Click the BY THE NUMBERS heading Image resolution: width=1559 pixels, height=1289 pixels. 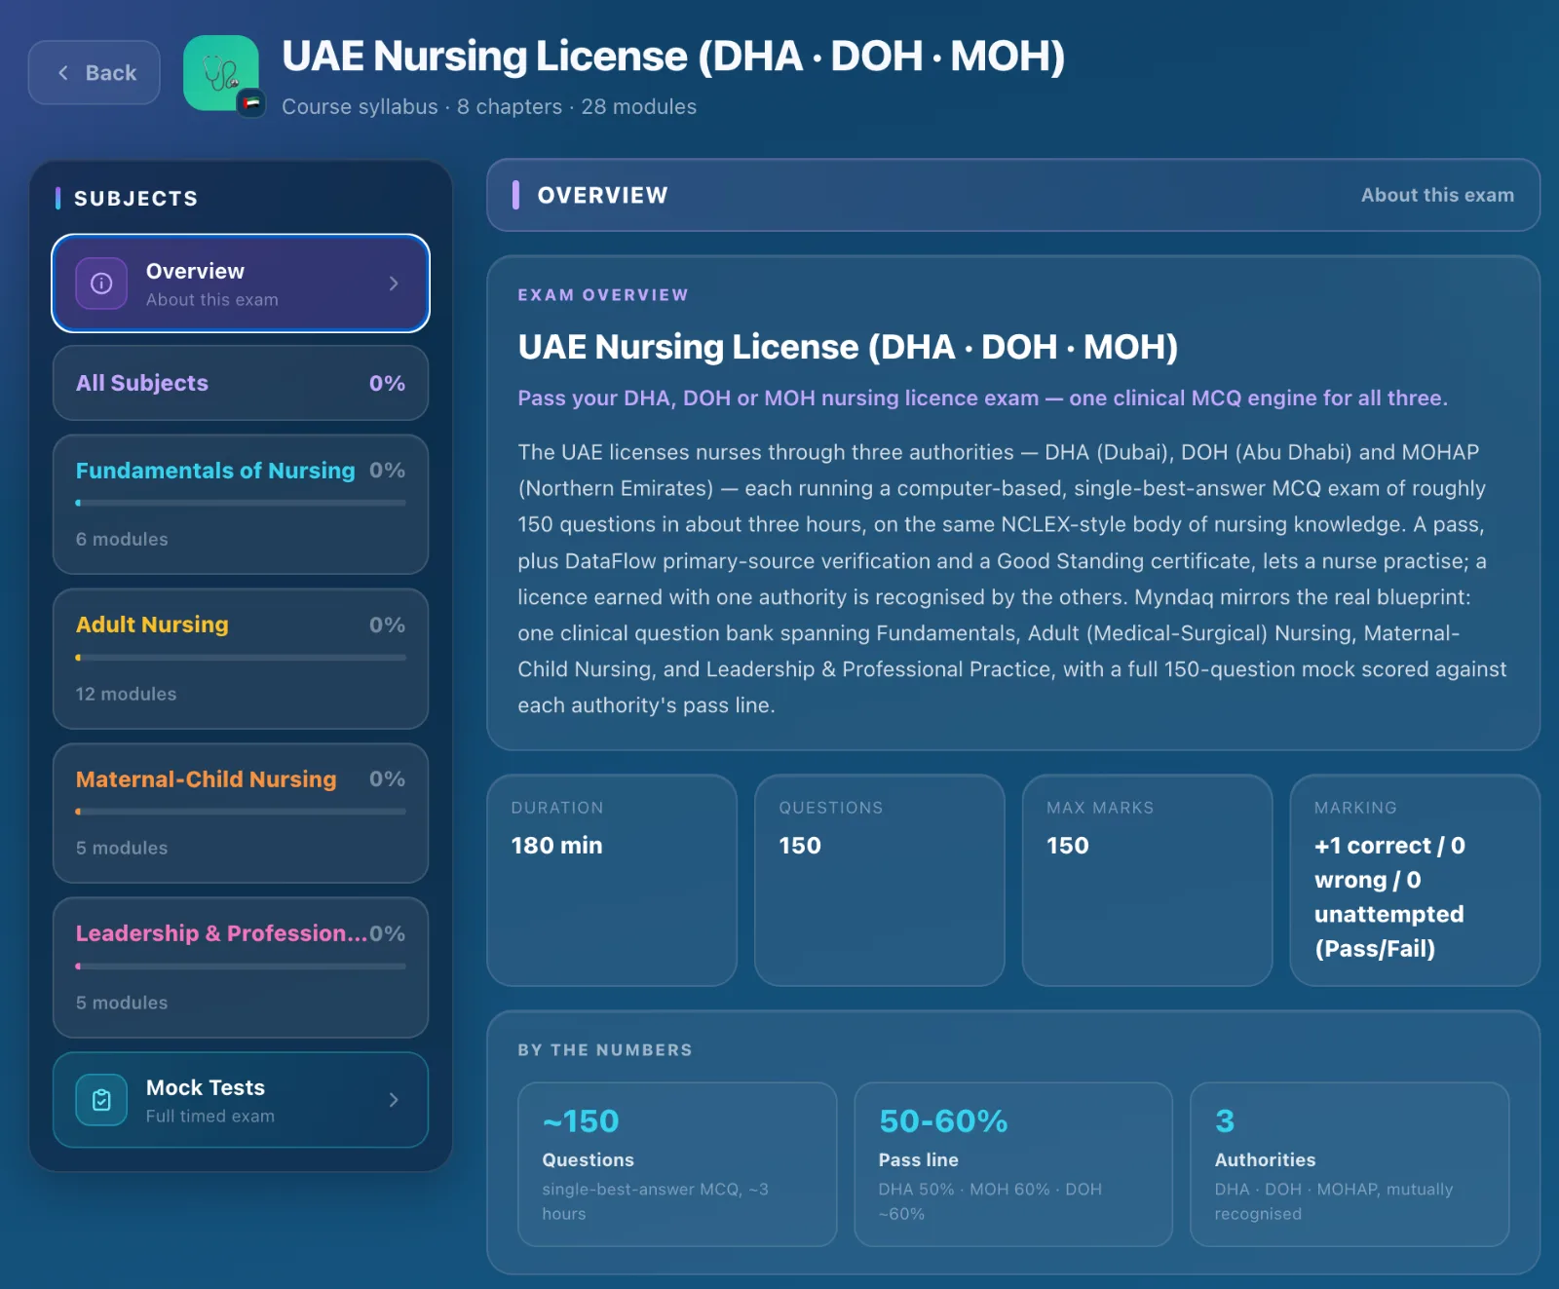605,1050
